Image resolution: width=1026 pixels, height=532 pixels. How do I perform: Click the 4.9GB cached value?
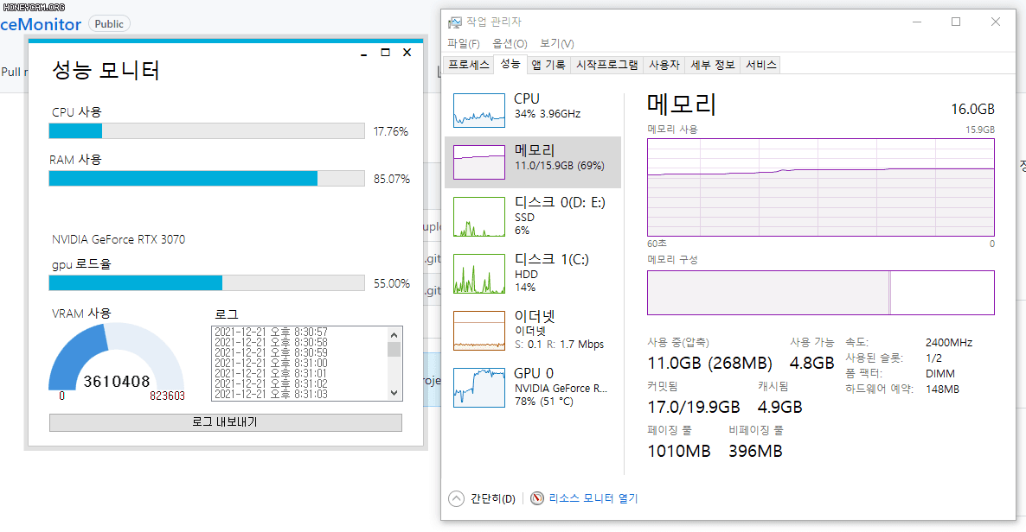pos(780,407)
